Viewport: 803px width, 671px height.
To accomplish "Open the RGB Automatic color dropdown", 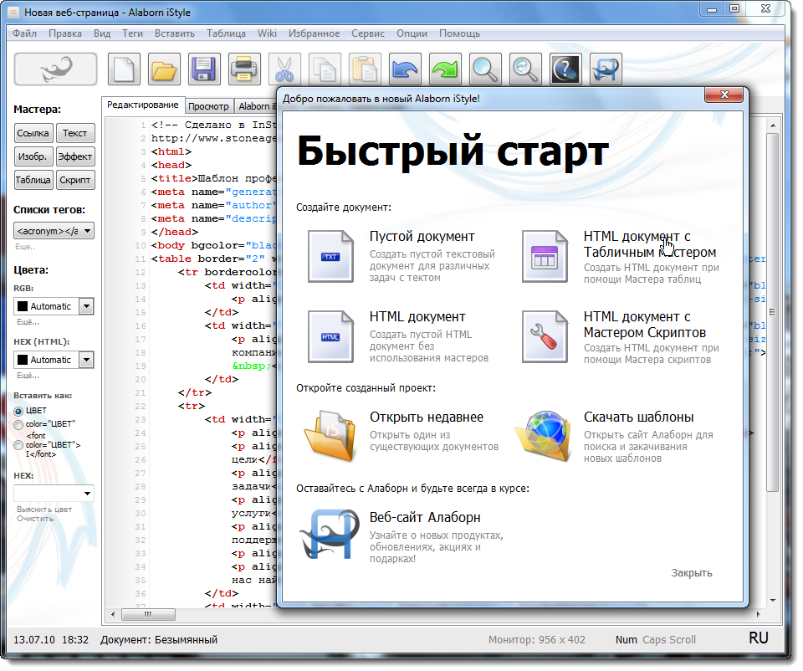I will coord(86,306).
